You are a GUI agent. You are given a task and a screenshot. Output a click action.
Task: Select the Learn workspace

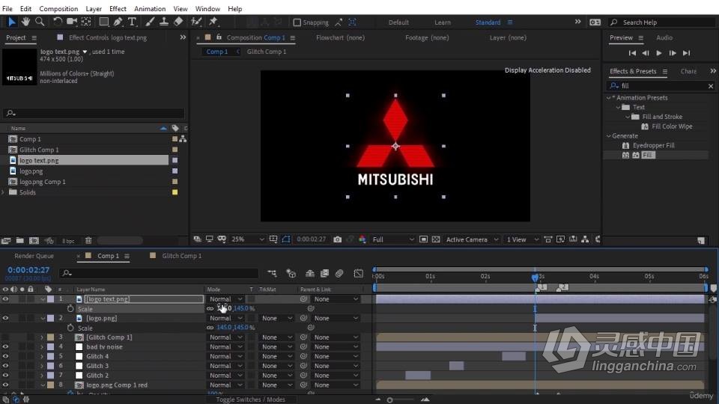coord(443,22)
